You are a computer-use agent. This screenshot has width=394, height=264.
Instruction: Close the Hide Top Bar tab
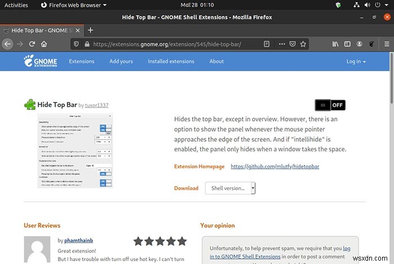click(x=78, y=30)
